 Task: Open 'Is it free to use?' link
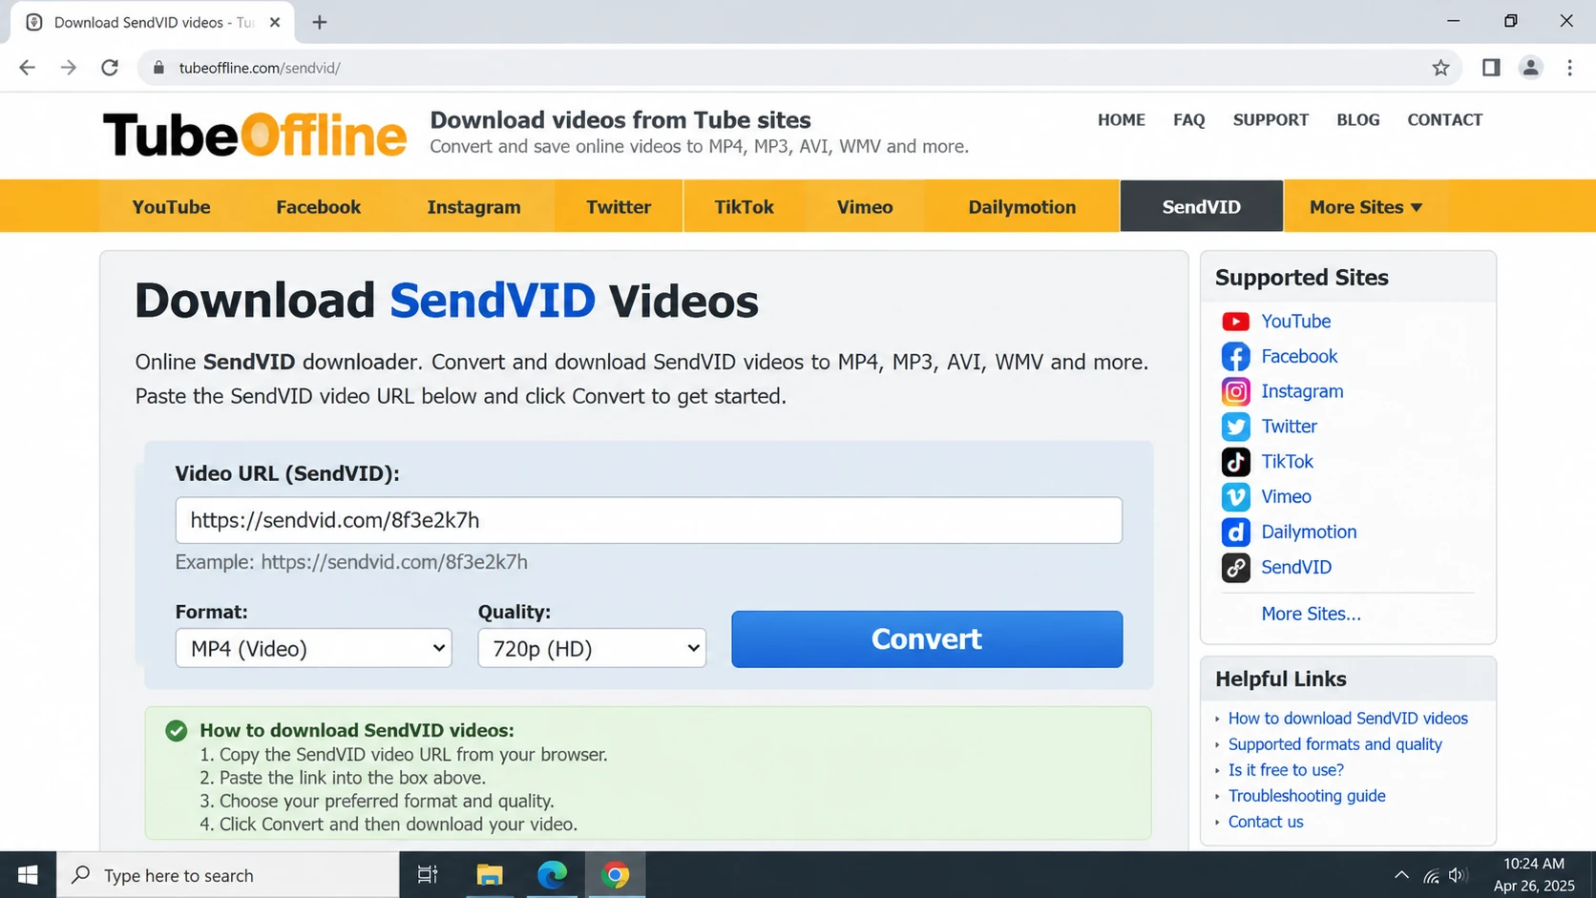coord(1285,770)
